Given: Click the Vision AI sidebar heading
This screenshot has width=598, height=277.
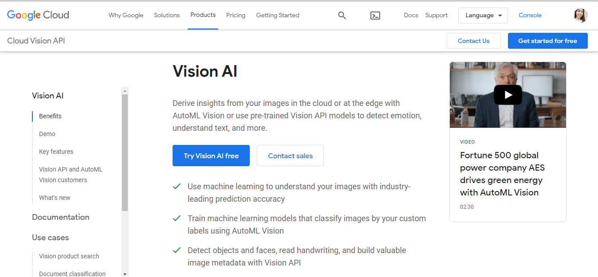Looking at the screenshot, I should (x=48, y=96).
